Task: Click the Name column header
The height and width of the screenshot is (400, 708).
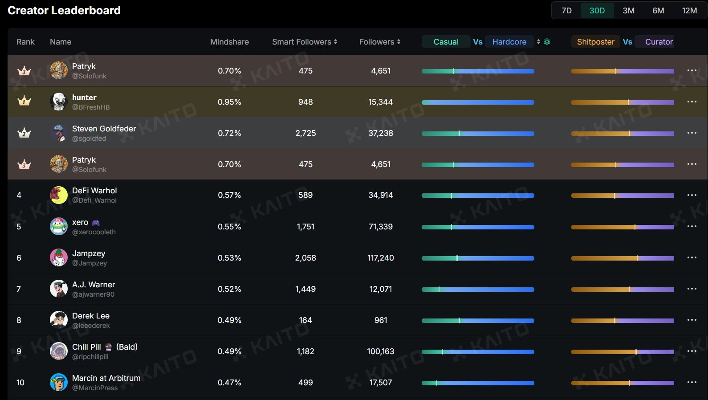Action: pyautogui.click(x=61, y=42)
